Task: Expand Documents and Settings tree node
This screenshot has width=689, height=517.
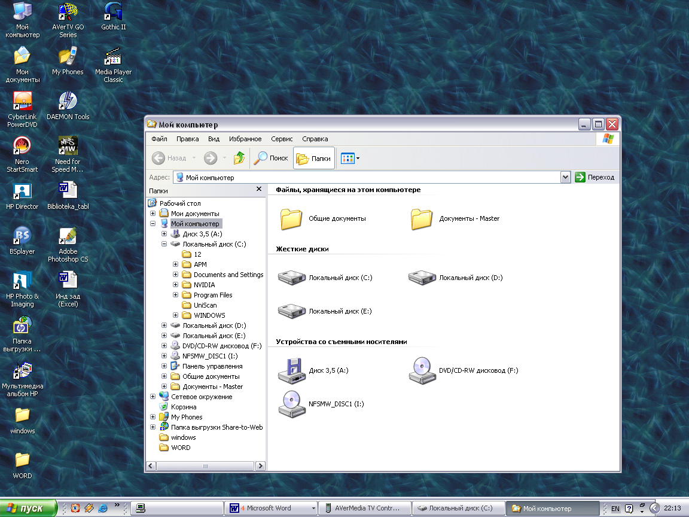Action: pos(175,274)
